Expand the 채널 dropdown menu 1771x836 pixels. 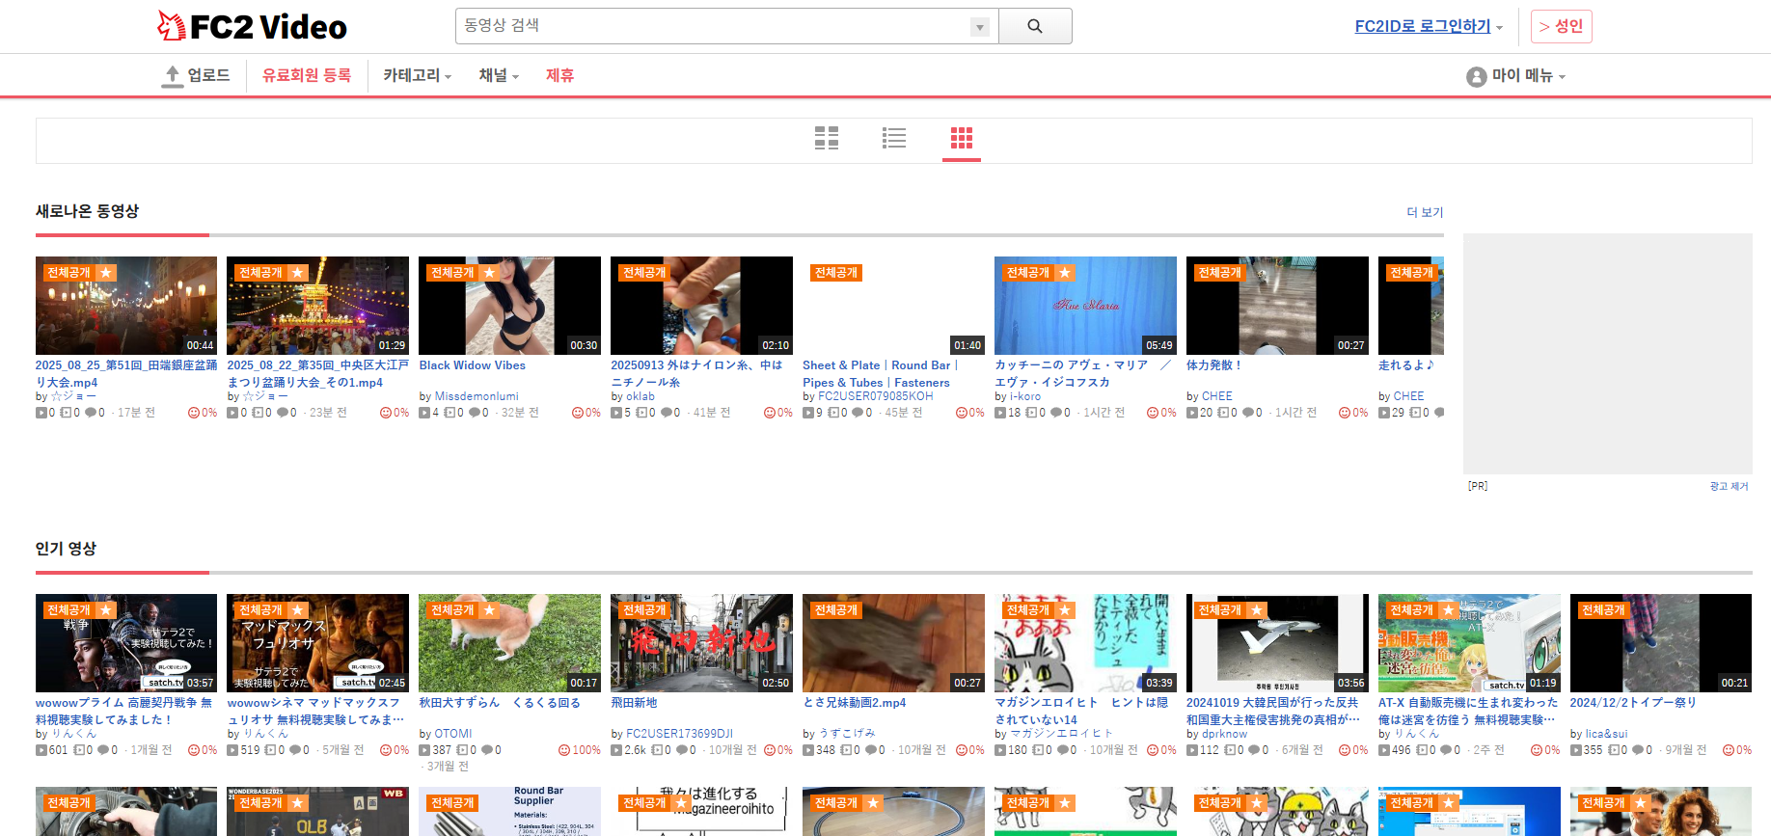pos(499,75)
